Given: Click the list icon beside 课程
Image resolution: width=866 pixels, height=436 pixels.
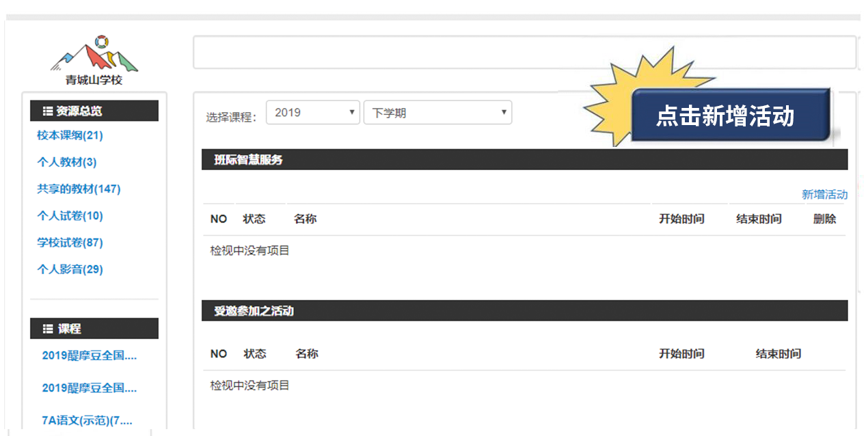Looking at the screenshot, I should click(48, 329).
